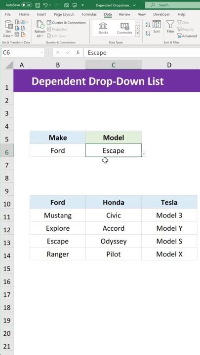Click the Save icon in title bar
The width and height of the screenshot is (200, 355).
click(38, 5)
